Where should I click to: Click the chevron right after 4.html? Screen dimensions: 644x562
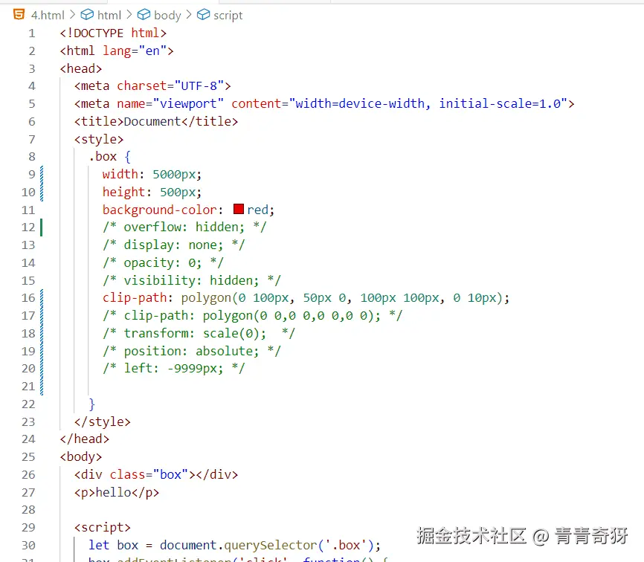tap(72, 14)
